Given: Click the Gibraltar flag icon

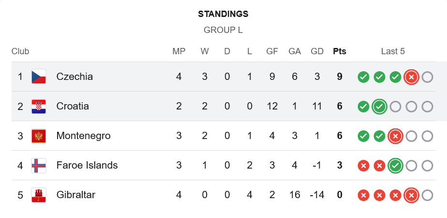Looking at the screenshot, I should tap(39, 195).
